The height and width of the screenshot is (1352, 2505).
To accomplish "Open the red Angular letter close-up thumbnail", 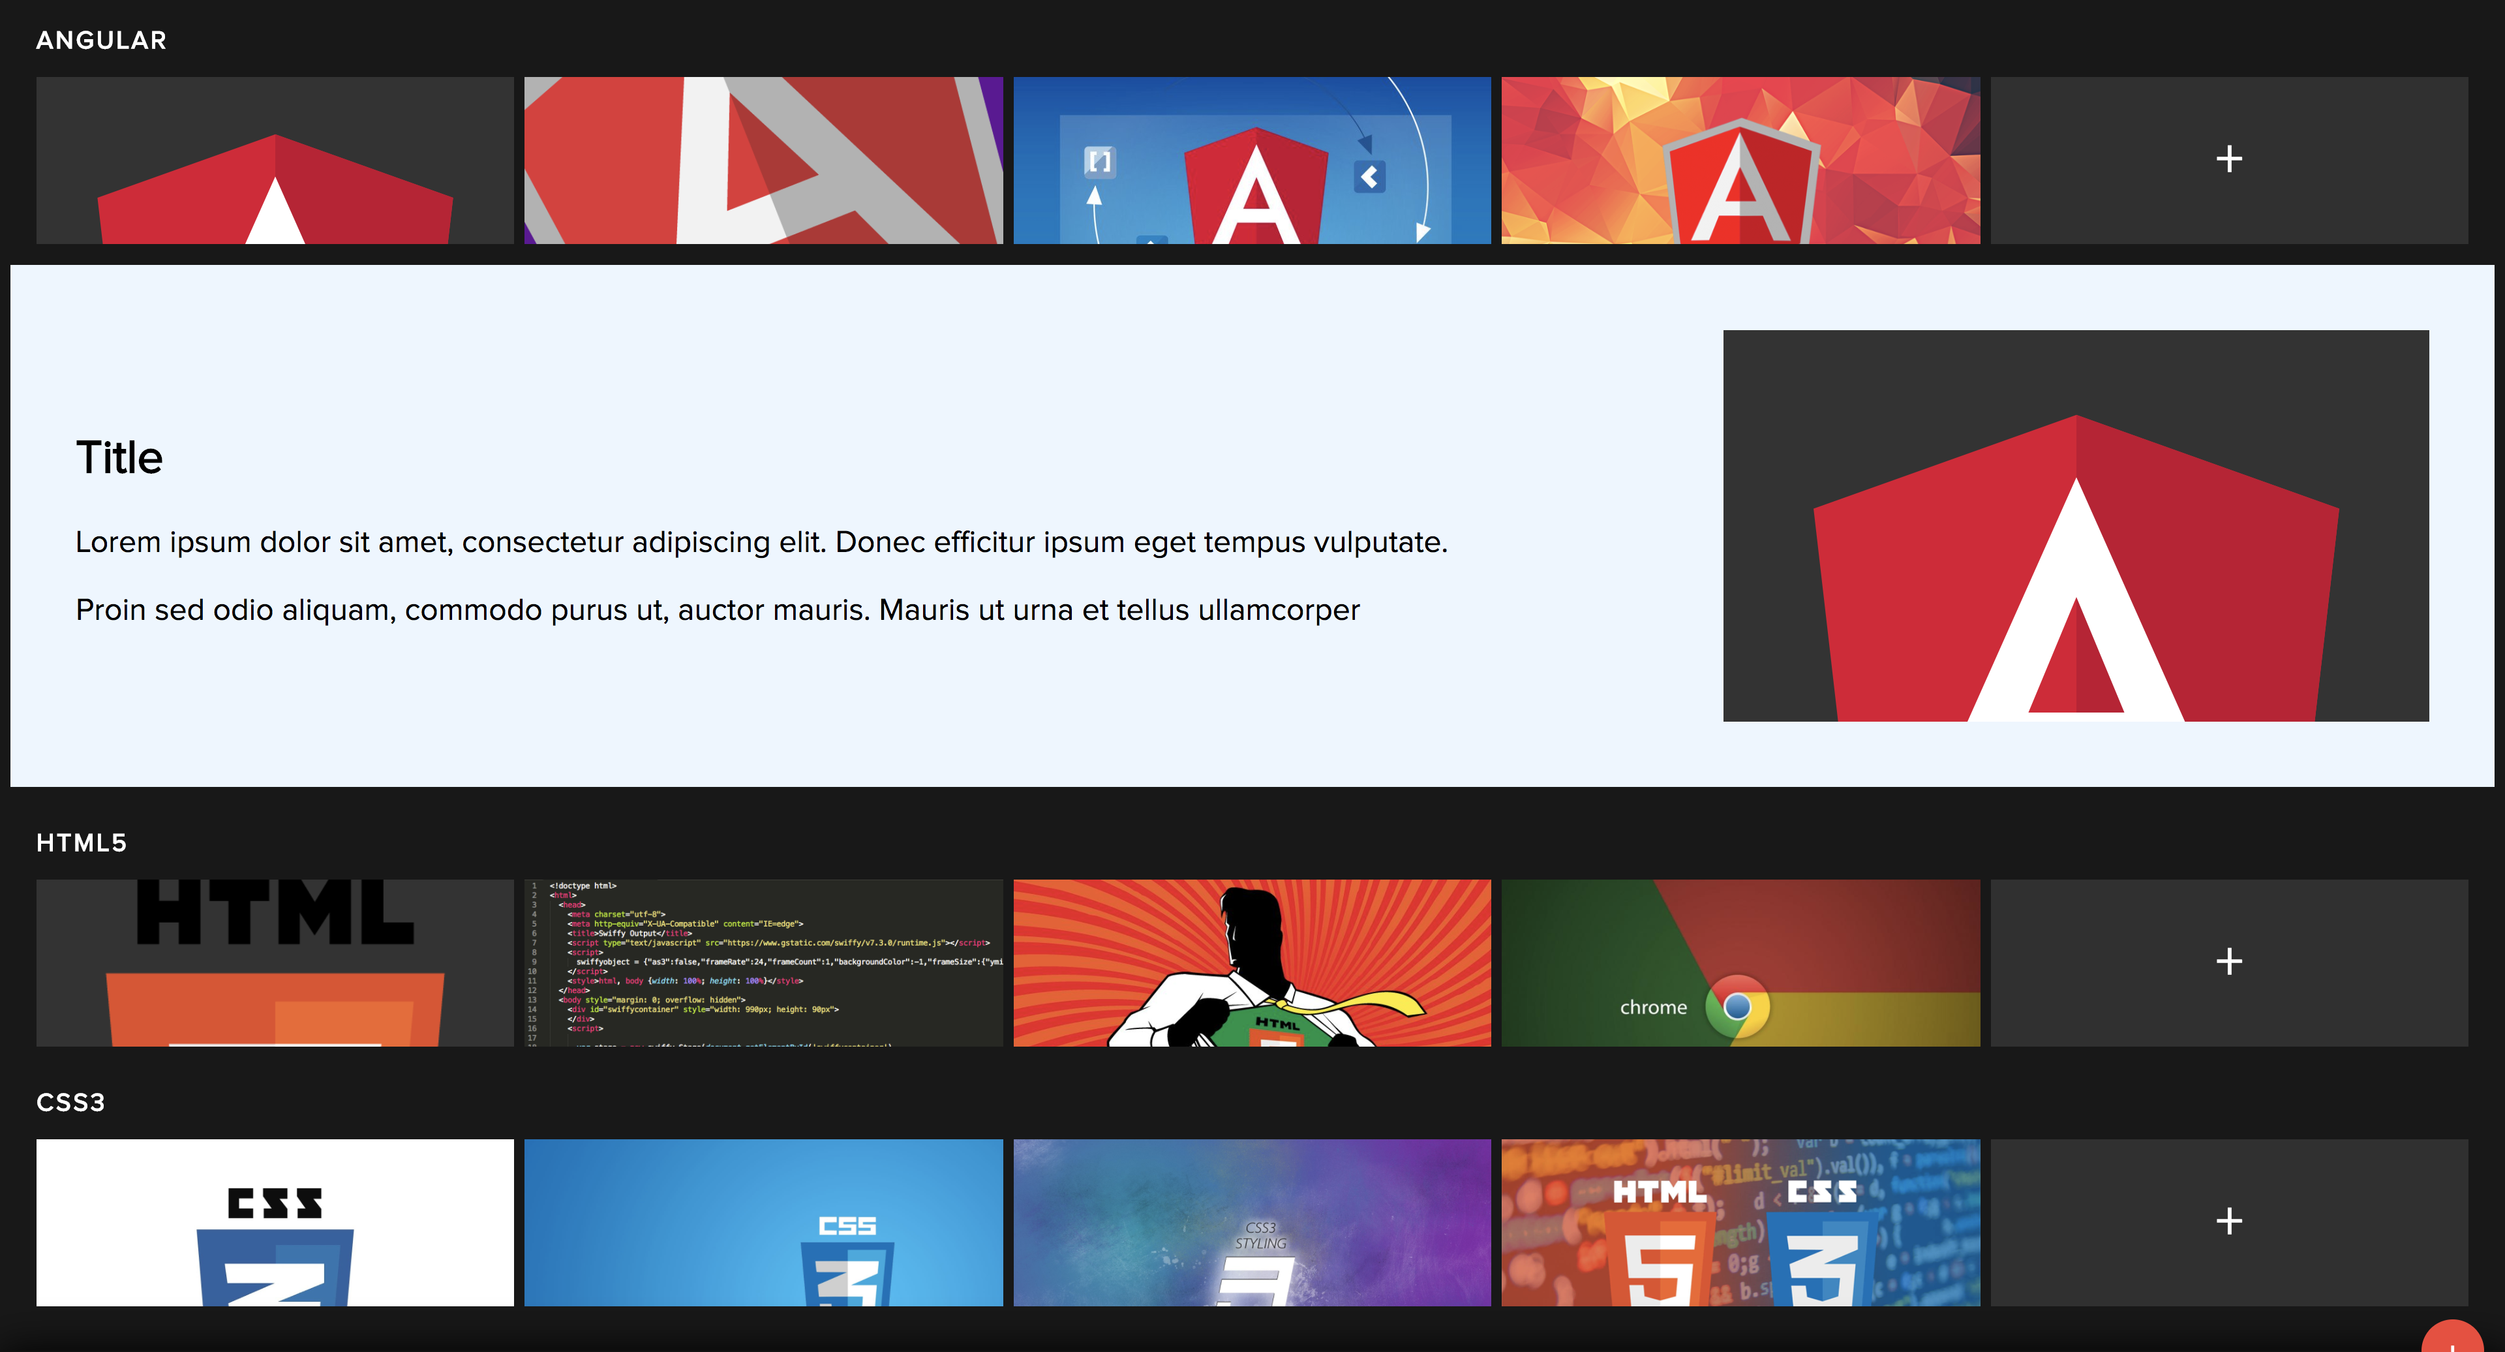I will (763, 161).
